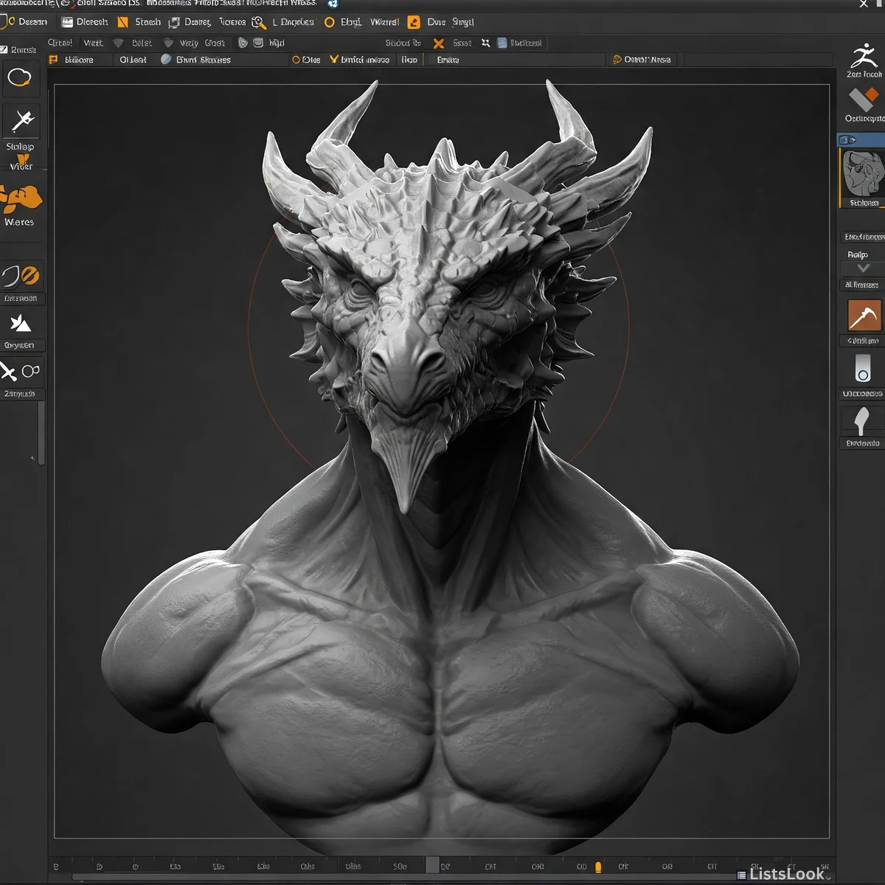The image size is (885, 885).
Task: Click the Al fraeness button
Action: [x=861, y=285]
